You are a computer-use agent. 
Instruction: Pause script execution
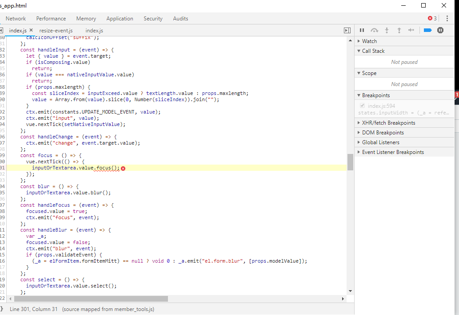click(362, 30)
